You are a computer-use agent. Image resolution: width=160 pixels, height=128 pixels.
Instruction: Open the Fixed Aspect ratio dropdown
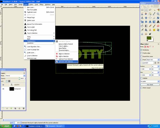(x=153, y=60)
